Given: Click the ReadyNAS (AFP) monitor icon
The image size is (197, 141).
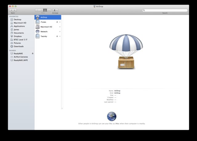Looking at the screenshot, I should [12, 60].
